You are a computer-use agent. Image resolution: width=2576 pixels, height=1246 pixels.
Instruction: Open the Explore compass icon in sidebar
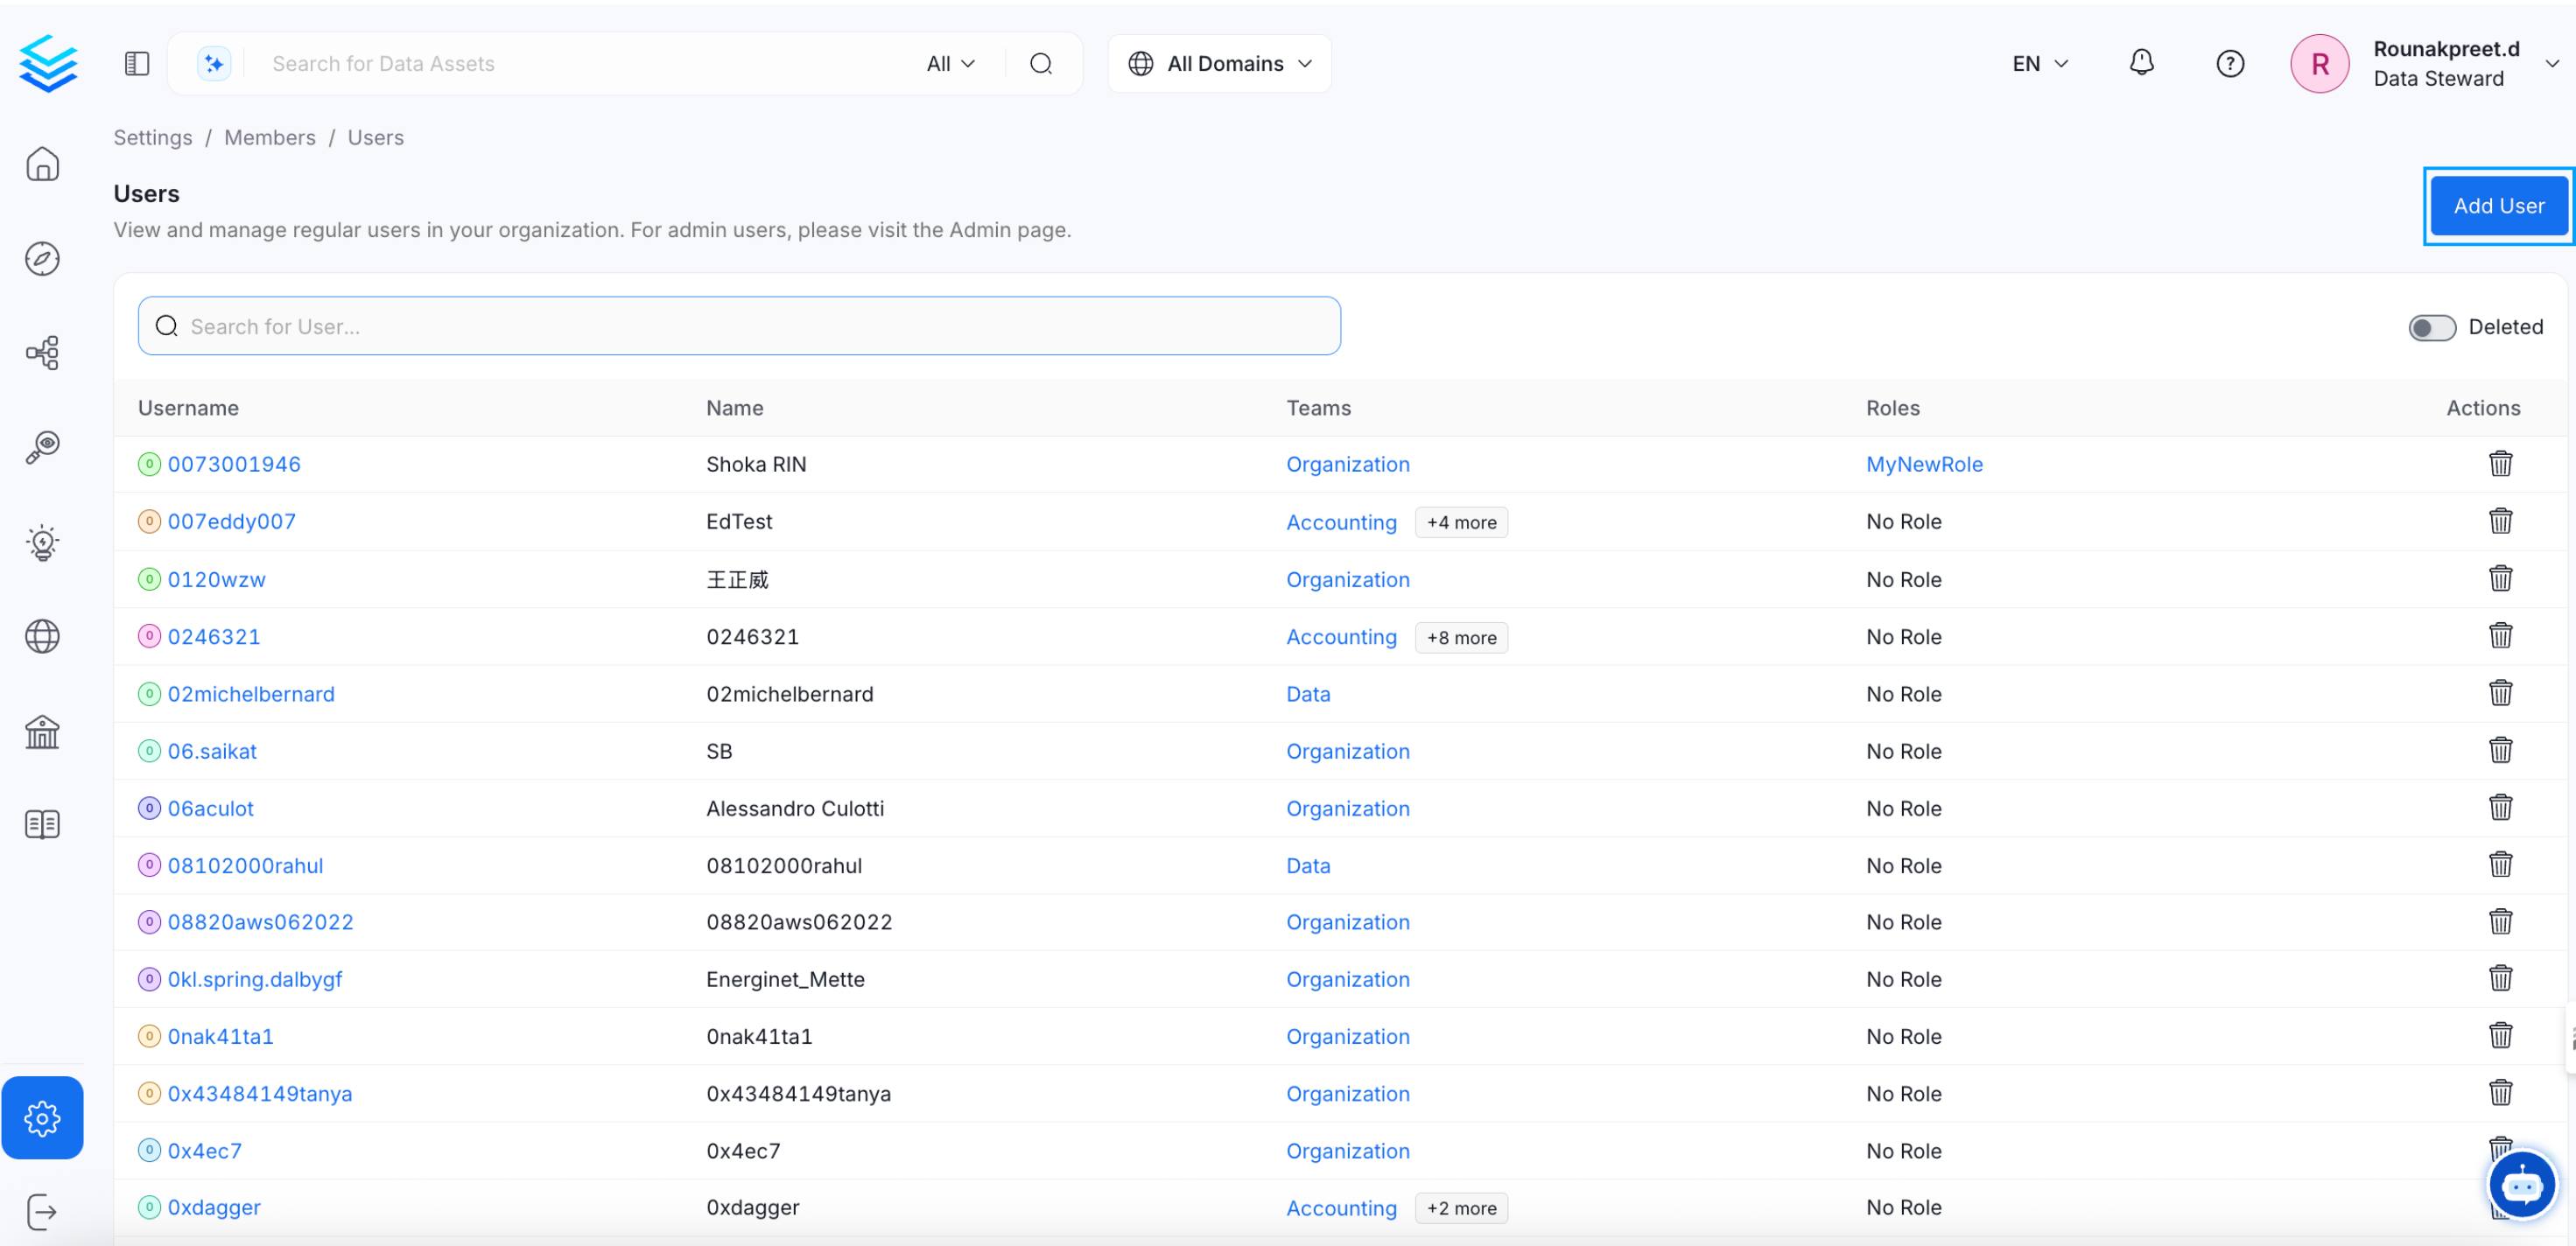[42, 259]
